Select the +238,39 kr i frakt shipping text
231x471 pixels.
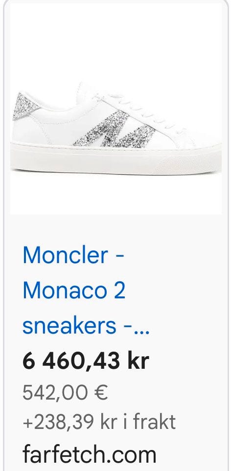[x=99, y=422]
